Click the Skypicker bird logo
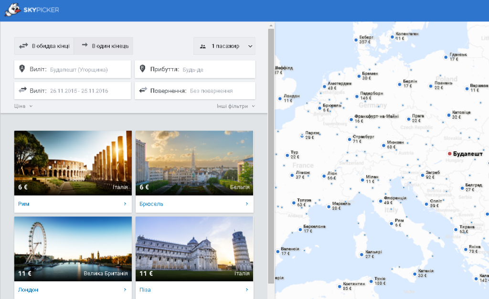Image resolution: width=489 pixels, height=299 pixels. point(13,10)
